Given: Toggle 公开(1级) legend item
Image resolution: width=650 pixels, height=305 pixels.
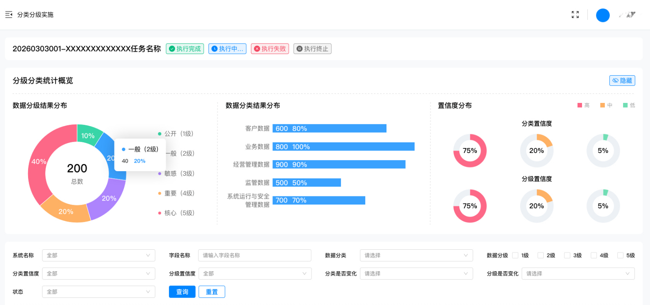Looking at the screenshot, I should (176, 133).
